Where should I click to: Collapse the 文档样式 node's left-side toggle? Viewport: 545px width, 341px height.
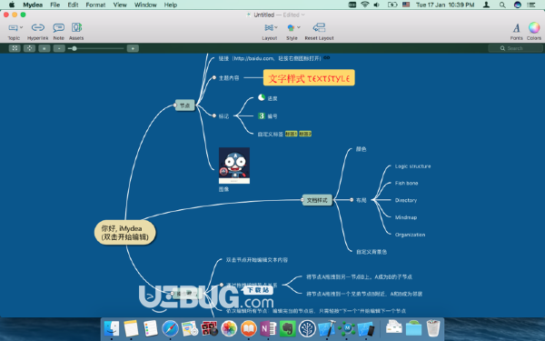tap(302, 200)
